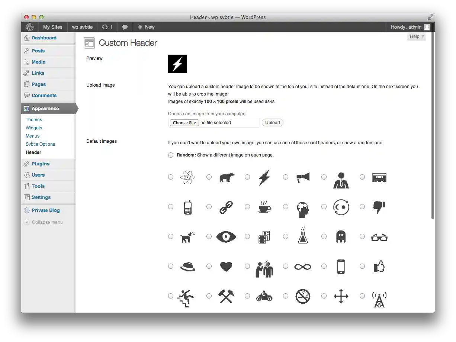Open the Menus submenu link
The height and width of the screenshot is (342, 456).
pos(32,136)
